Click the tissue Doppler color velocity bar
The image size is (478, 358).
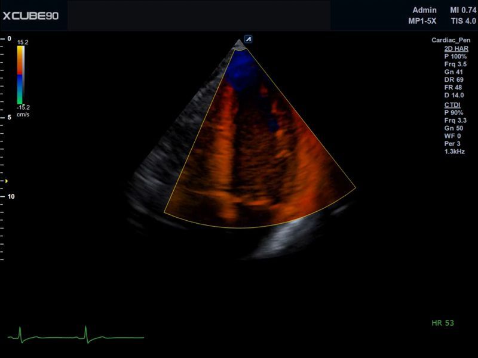click(21, 75)
